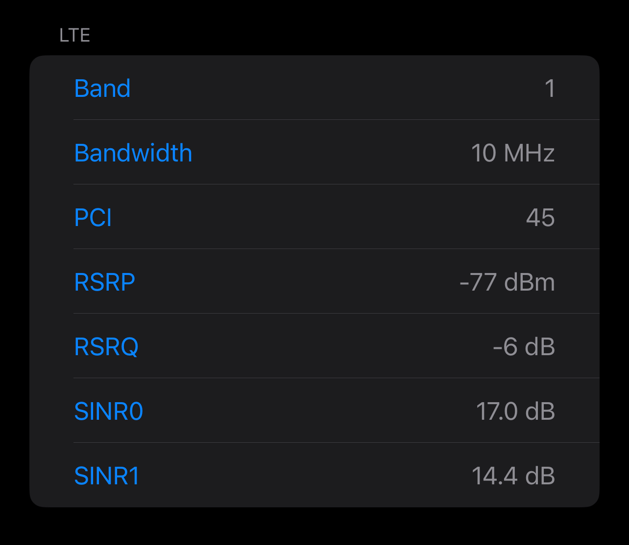The width and height of the screenshot is (629, 545).
Task: Tap the 10 MHz bandwidth value
Action: pyautogui.click(x=513, y=153)
